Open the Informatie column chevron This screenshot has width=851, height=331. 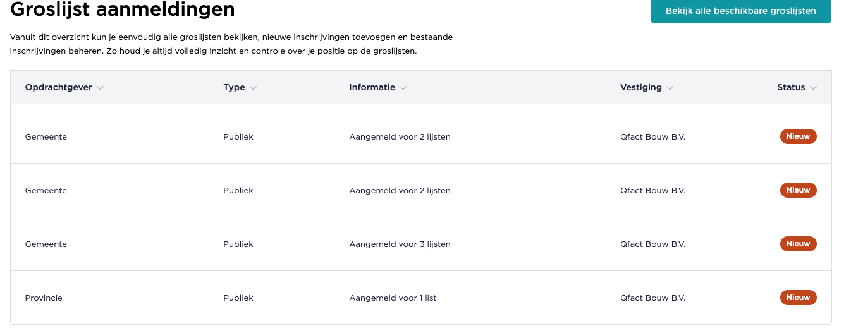click(403, 88)
